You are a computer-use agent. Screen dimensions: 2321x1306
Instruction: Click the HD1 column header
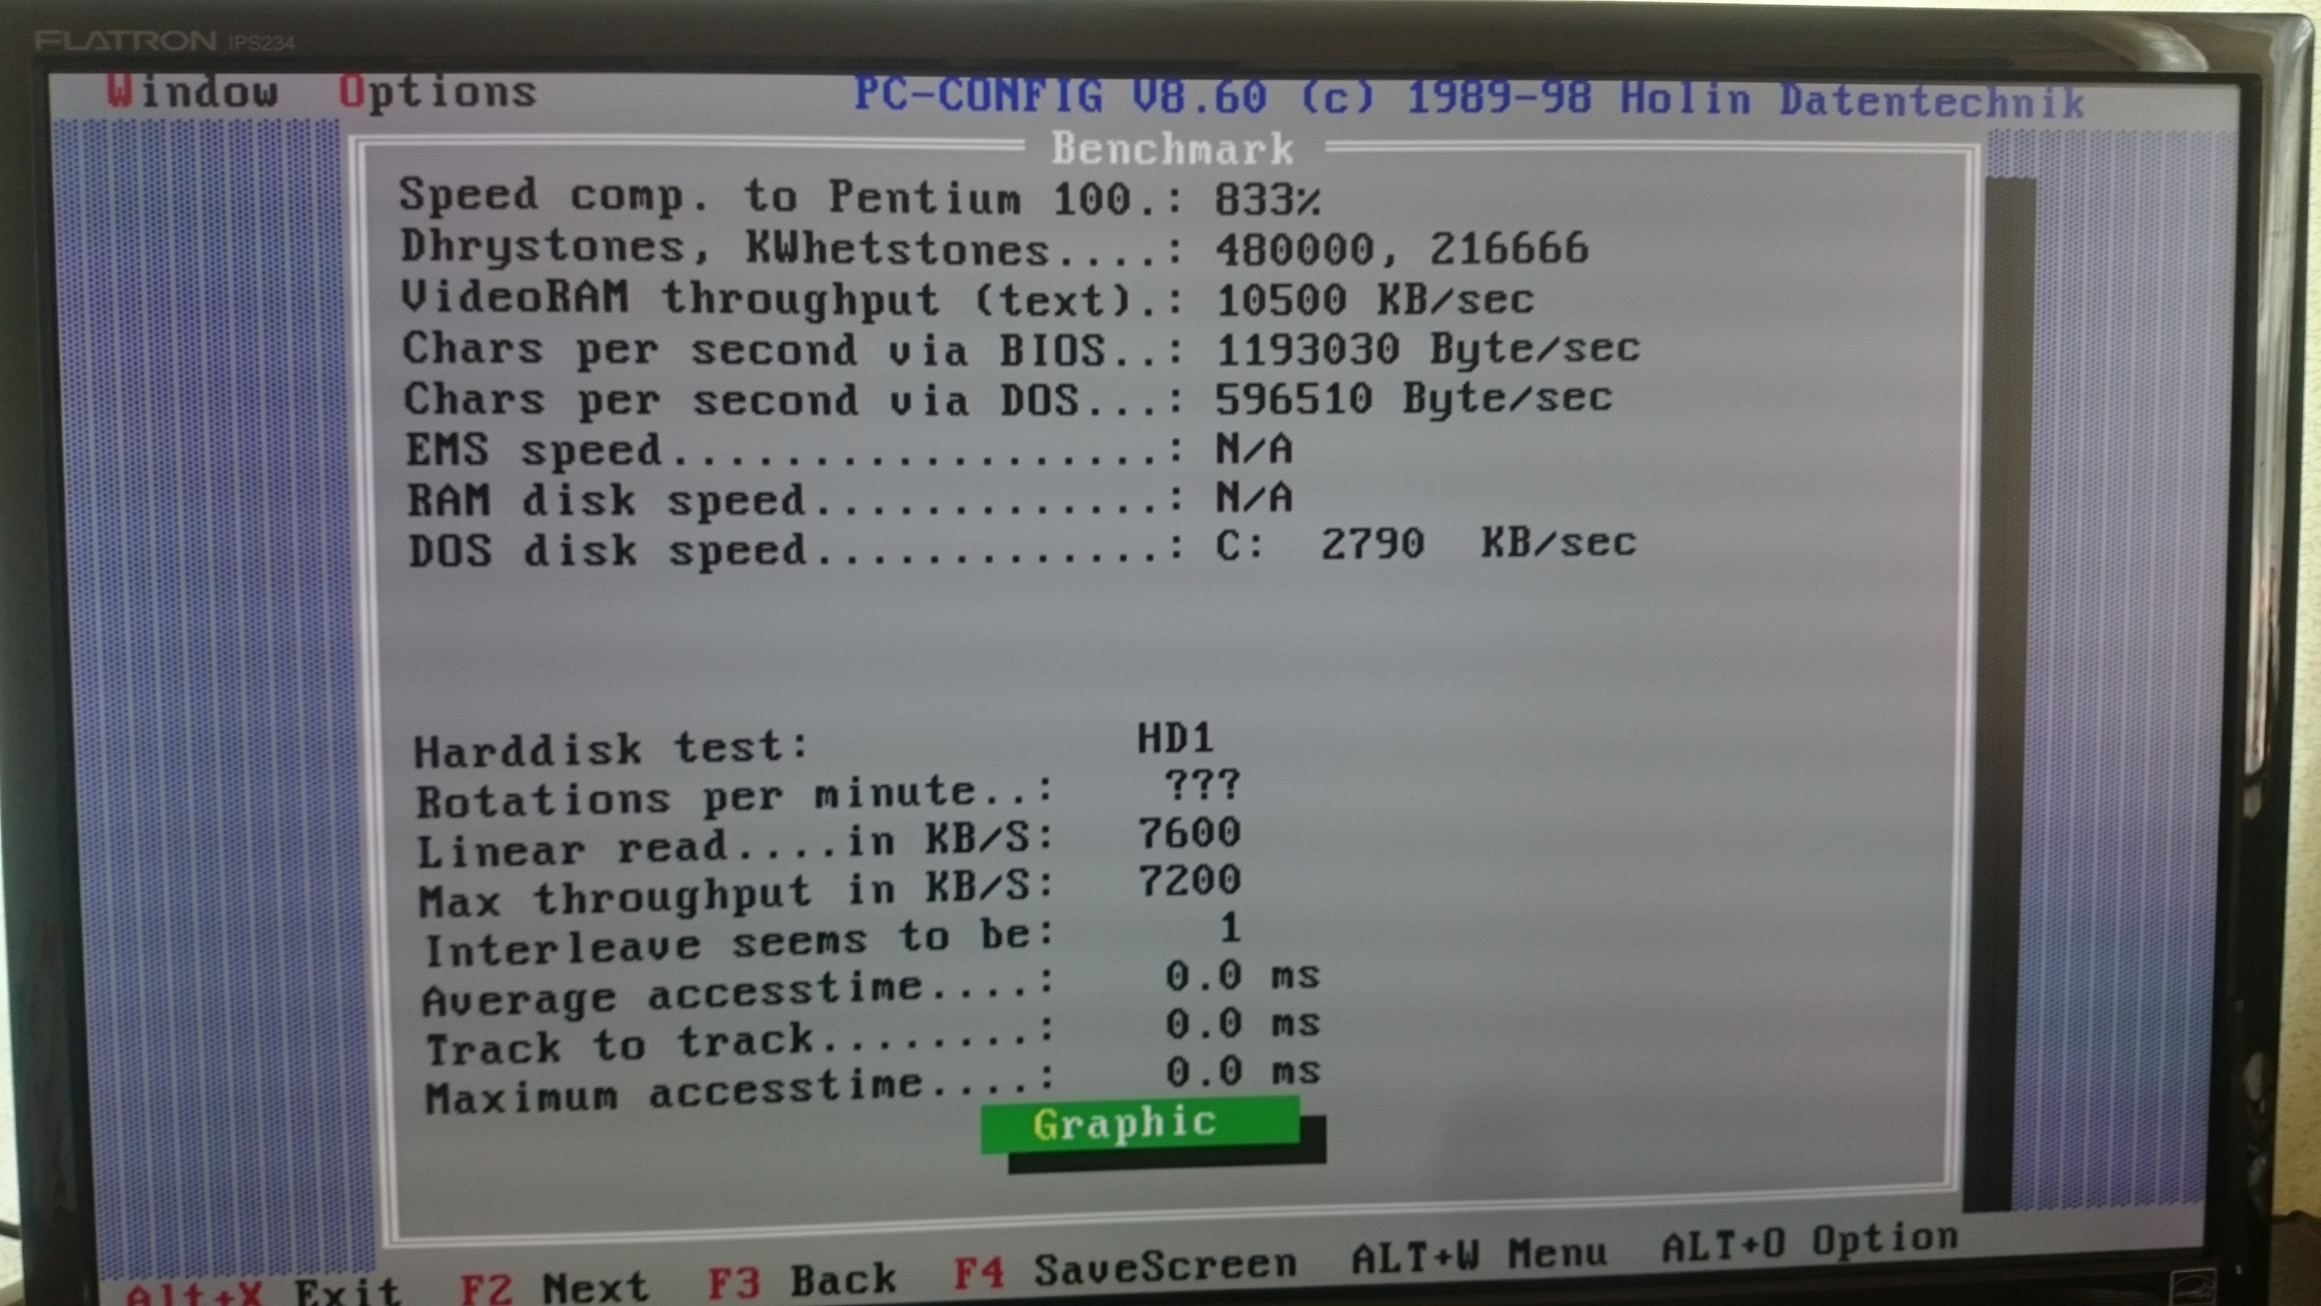pos(1175,738)
